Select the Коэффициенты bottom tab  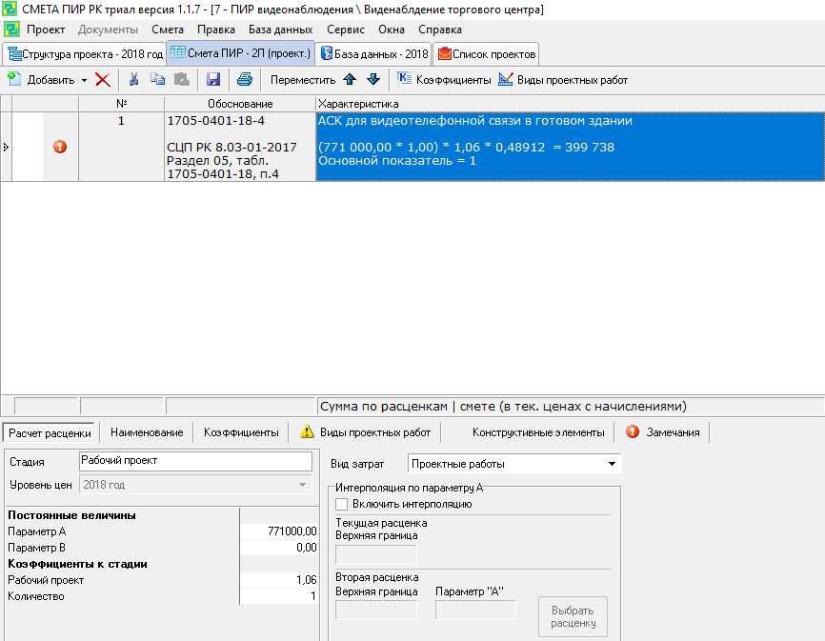coord(241,432)
